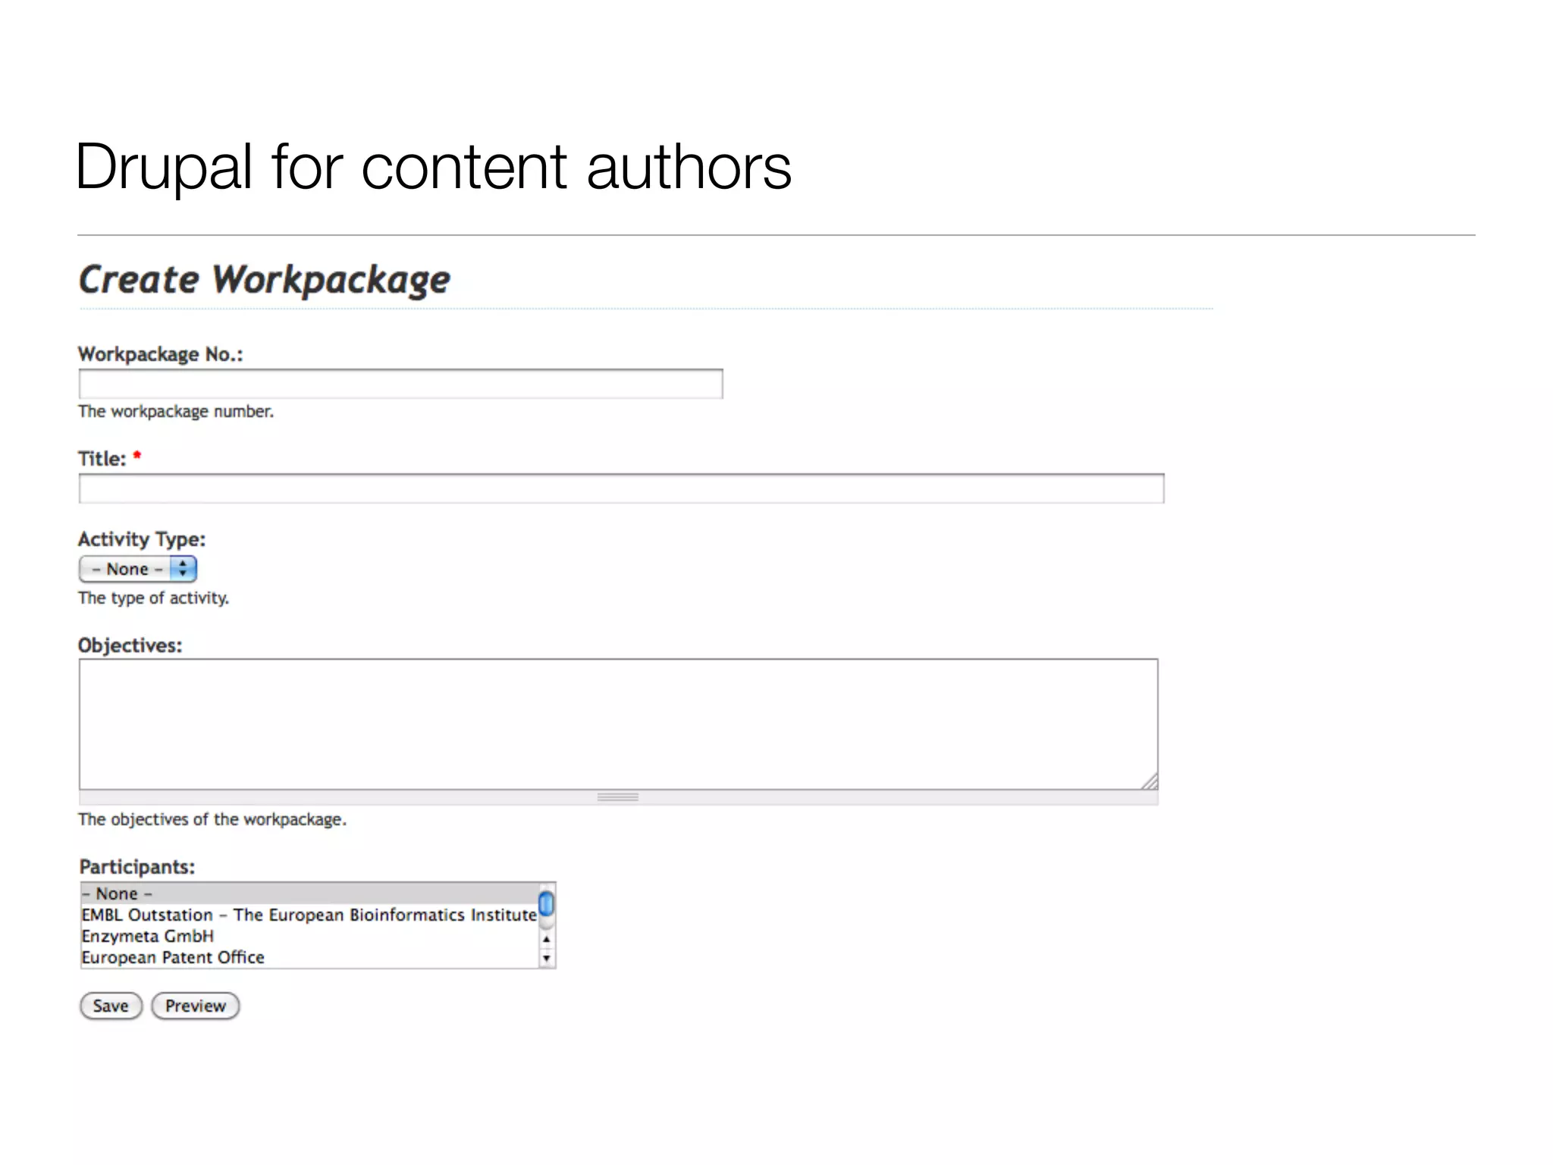Select European Patent Office participant

pyautogui.click(x=309, y=957)
